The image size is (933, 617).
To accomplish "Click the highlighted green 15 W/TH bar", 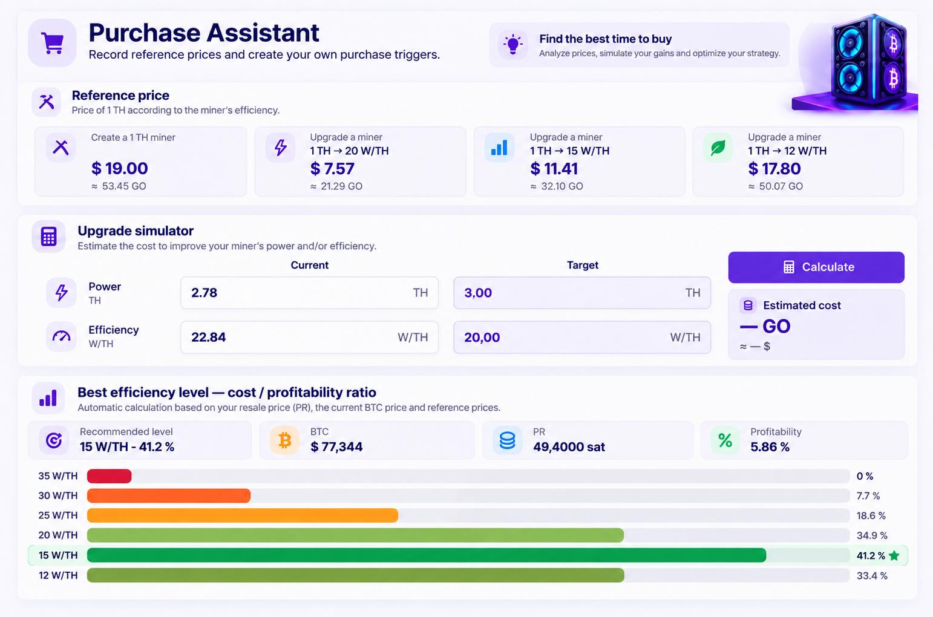I will tap(427, 555).
